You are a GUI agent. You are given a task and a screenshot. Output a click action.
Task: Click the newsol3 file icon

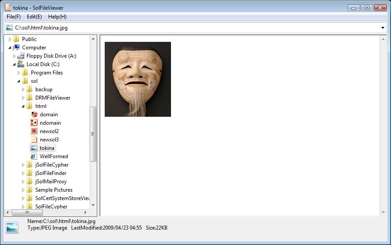click(x=34, y=139)
